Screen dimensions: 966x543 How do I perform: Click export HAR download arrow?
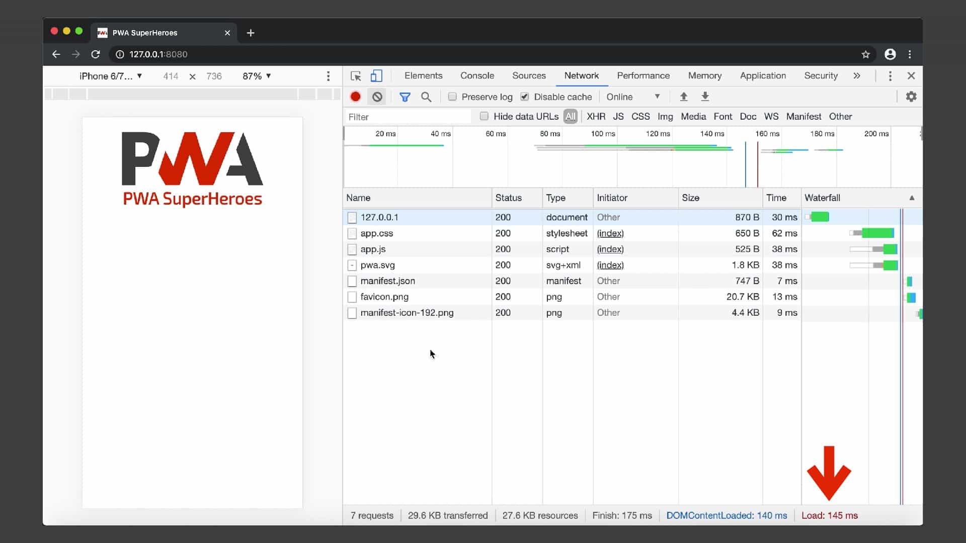(x=705, y=97)
